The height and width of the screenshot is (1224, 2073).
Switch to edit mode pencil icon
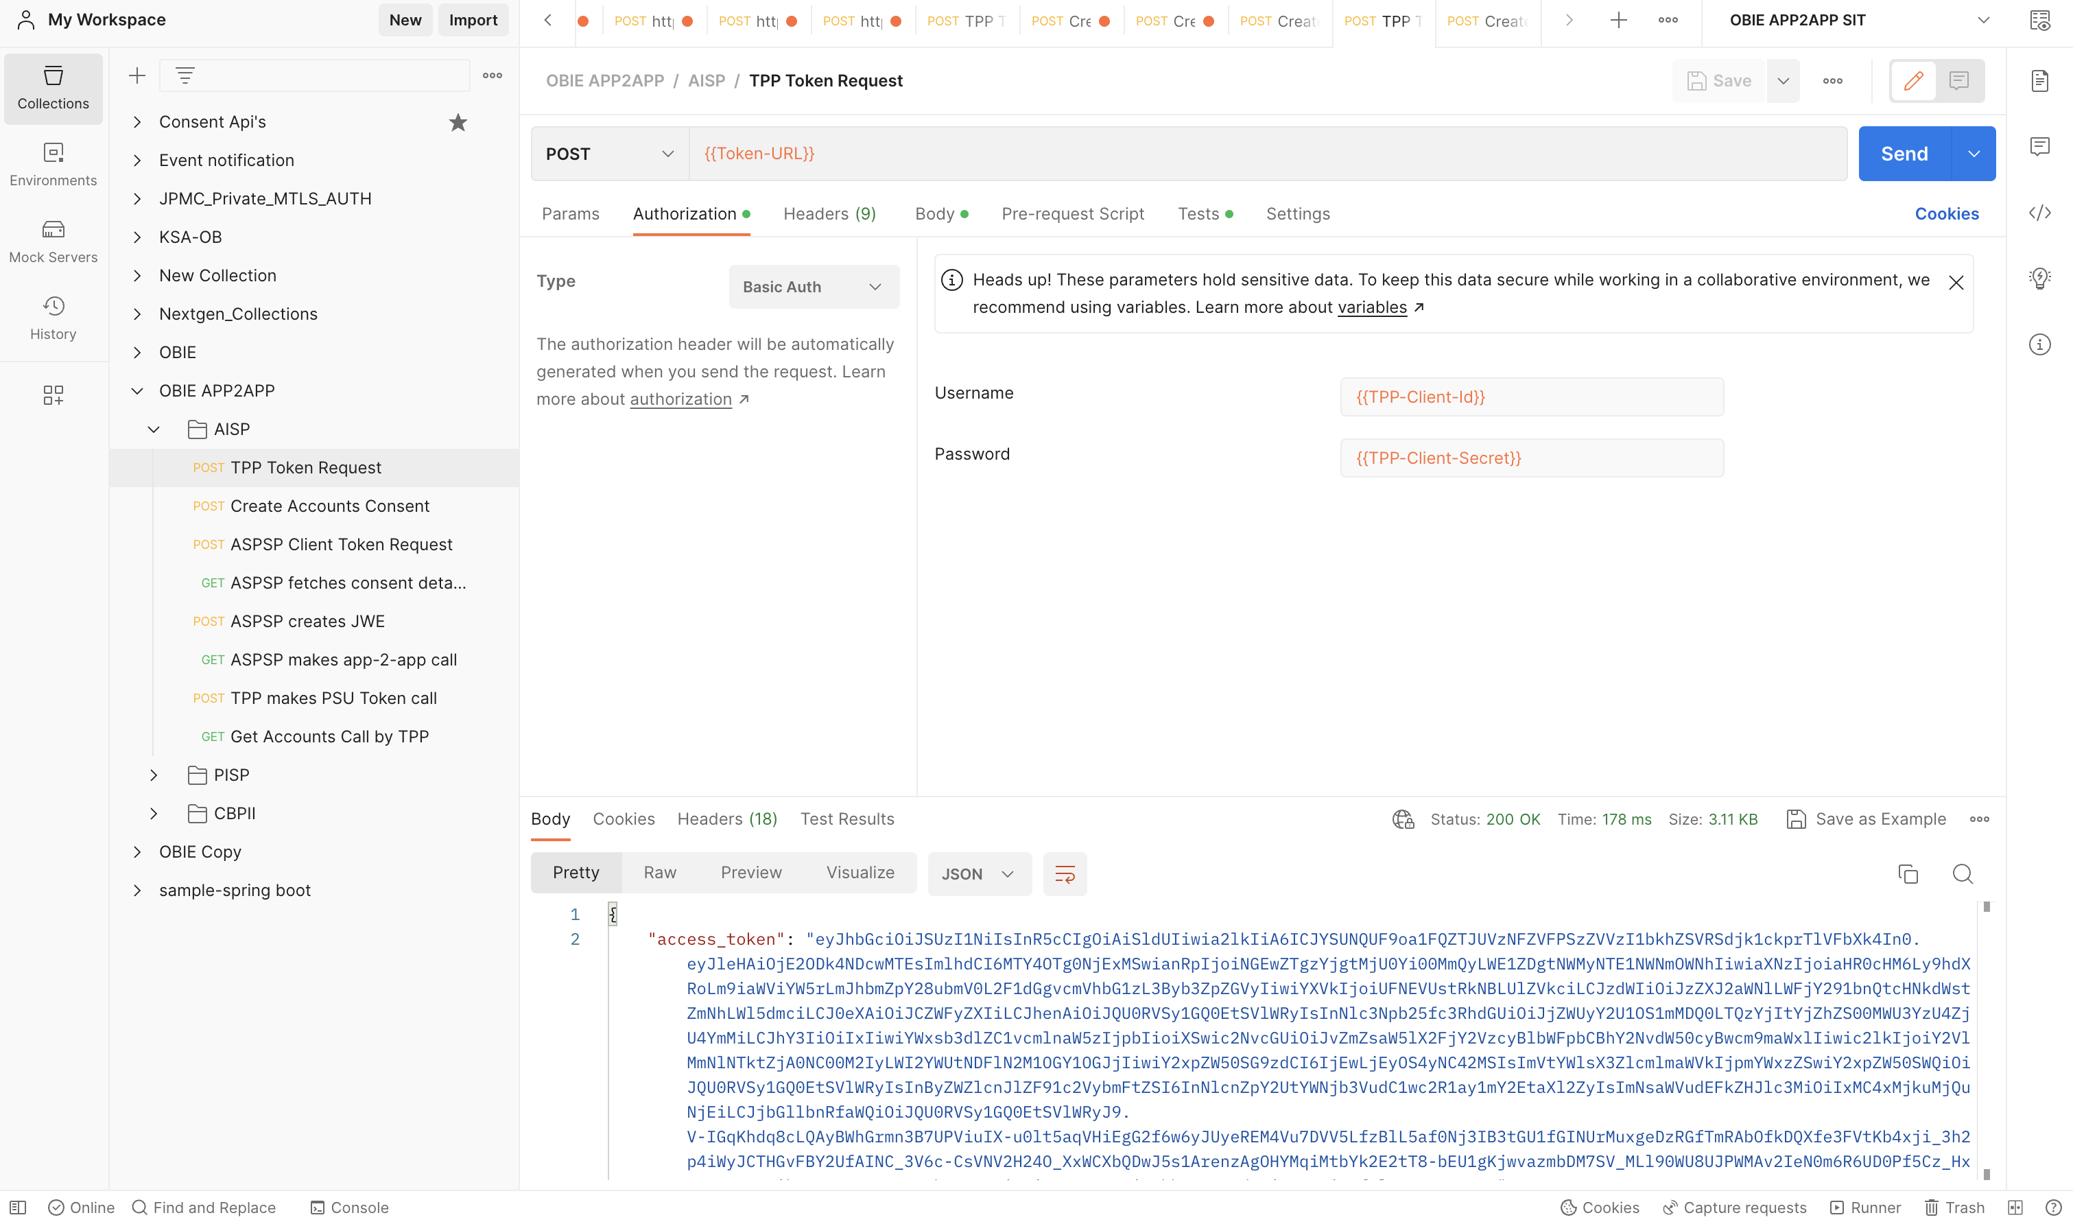tap(1913, 81)
